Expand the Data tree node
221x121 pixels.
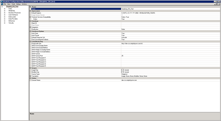(4, 9)
